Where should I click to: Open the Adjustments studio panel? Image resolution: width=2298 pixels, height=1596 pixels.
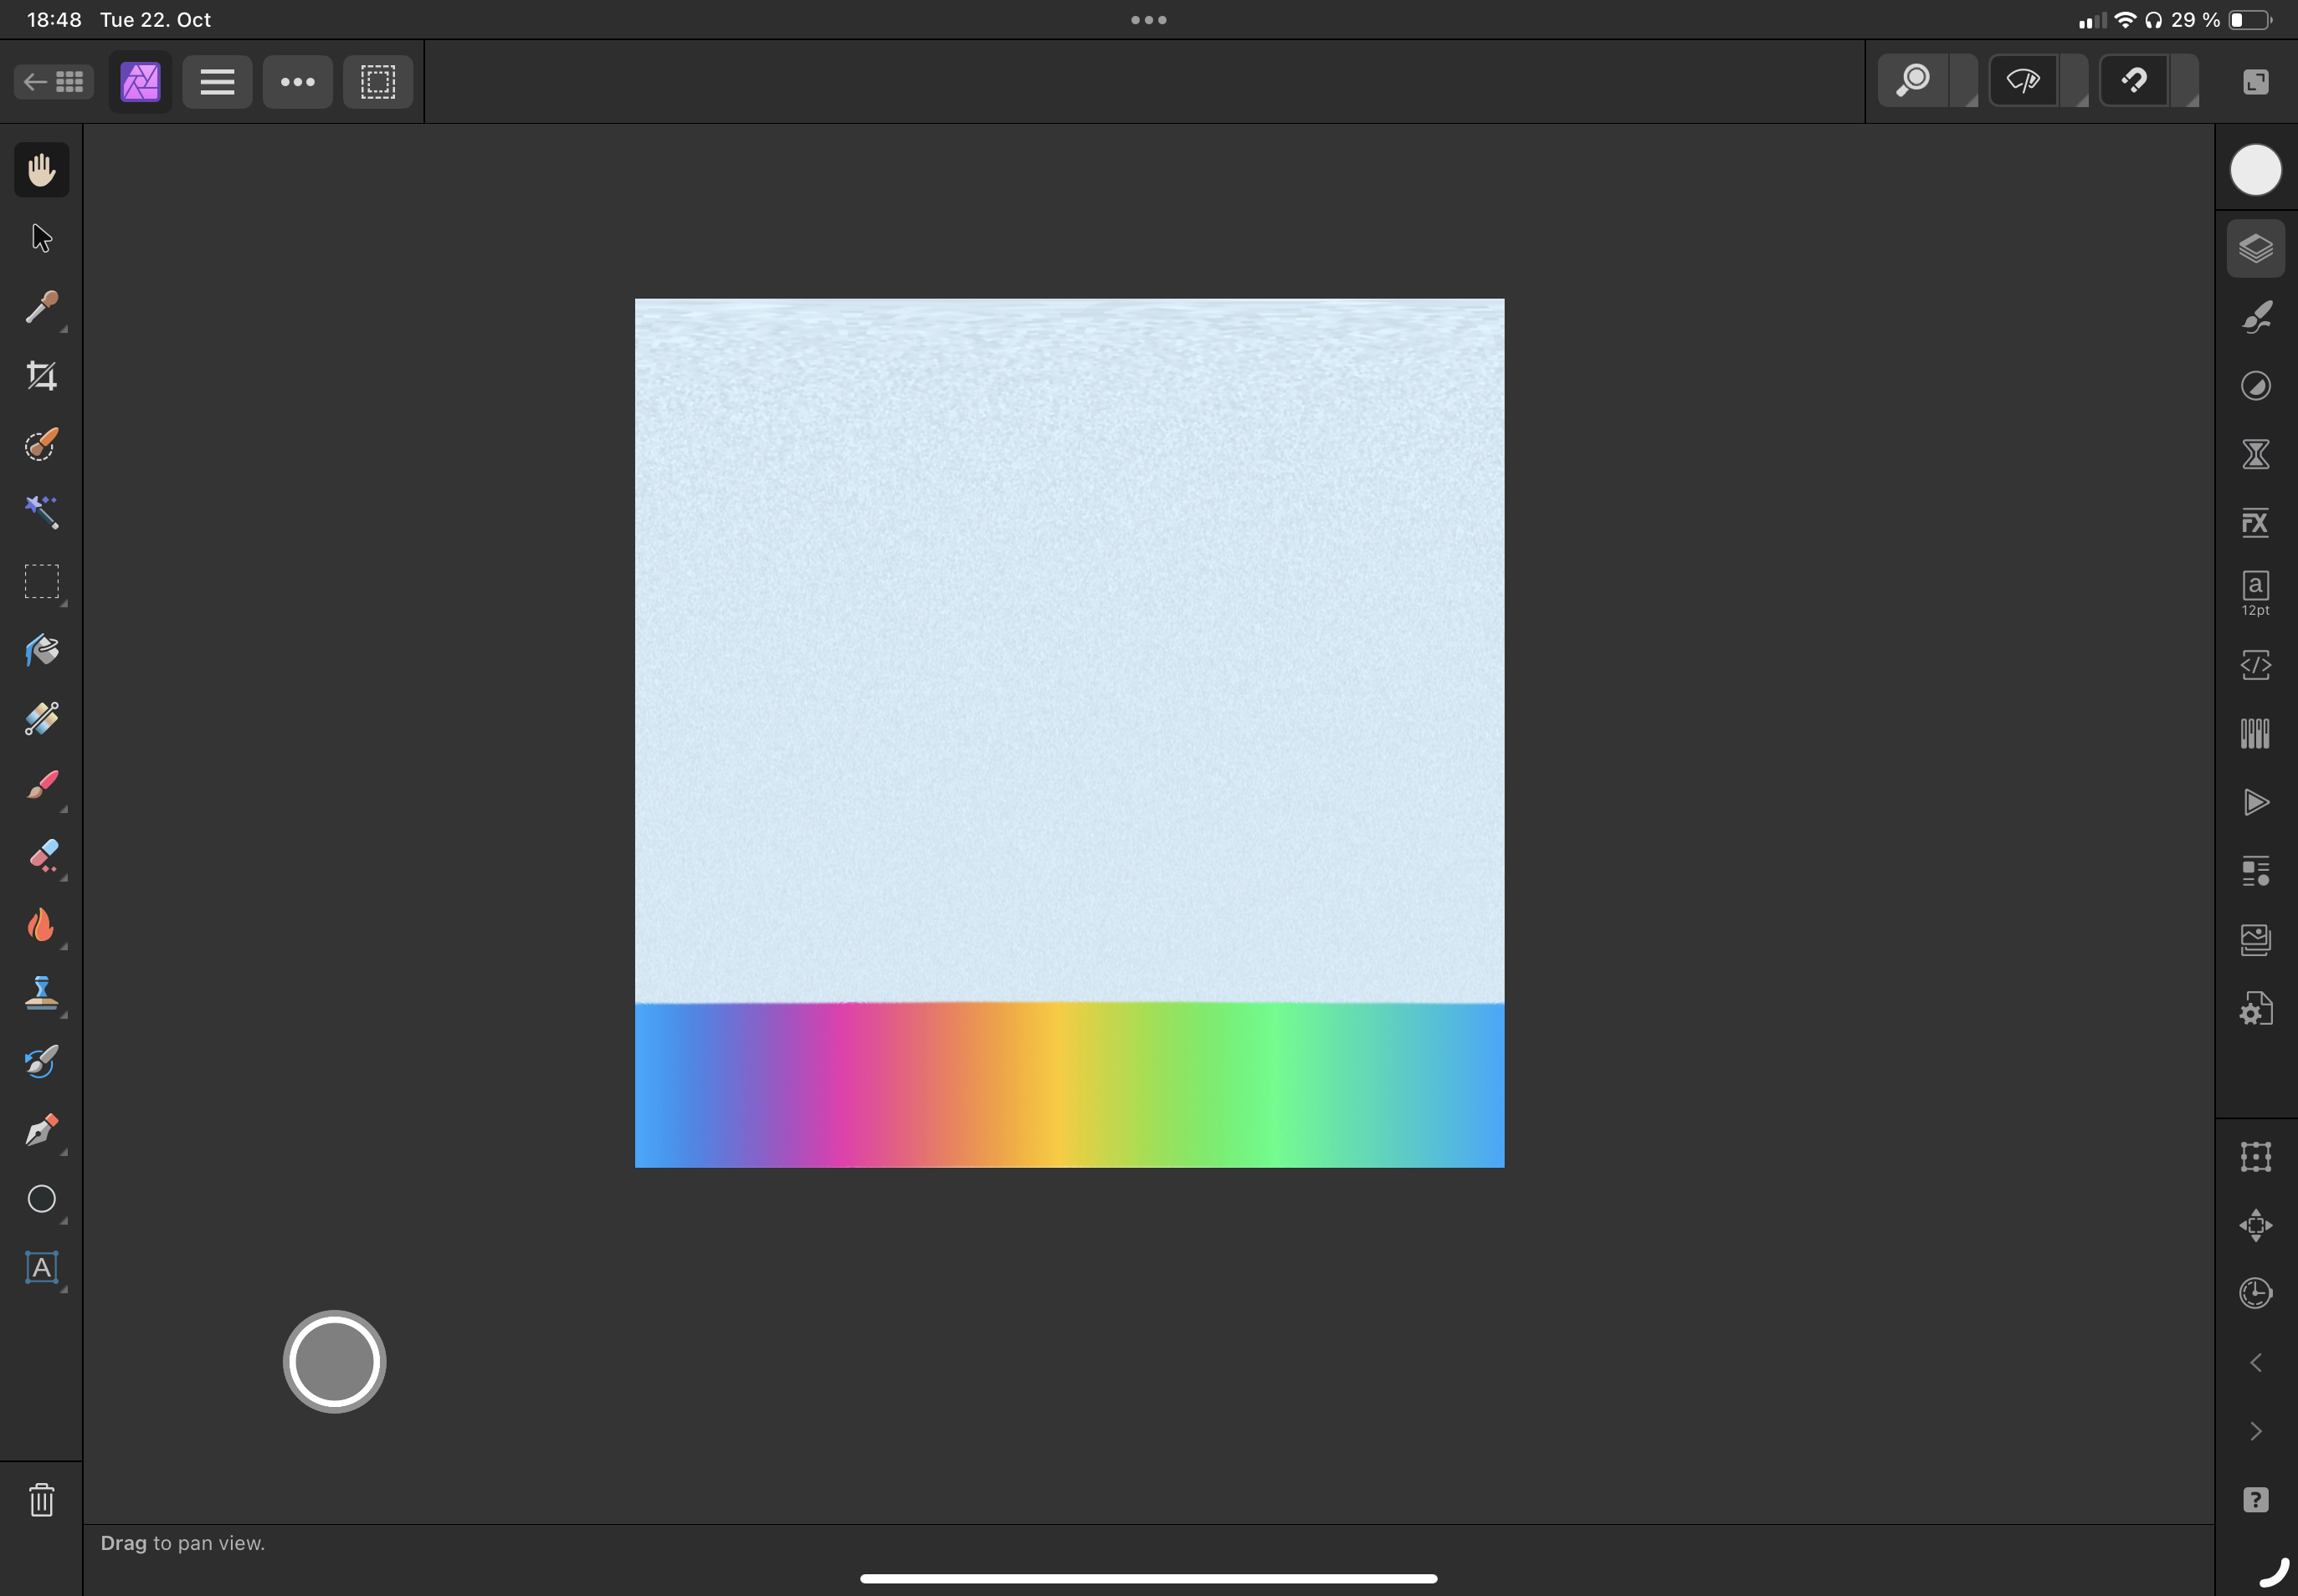coord(2255,386)
